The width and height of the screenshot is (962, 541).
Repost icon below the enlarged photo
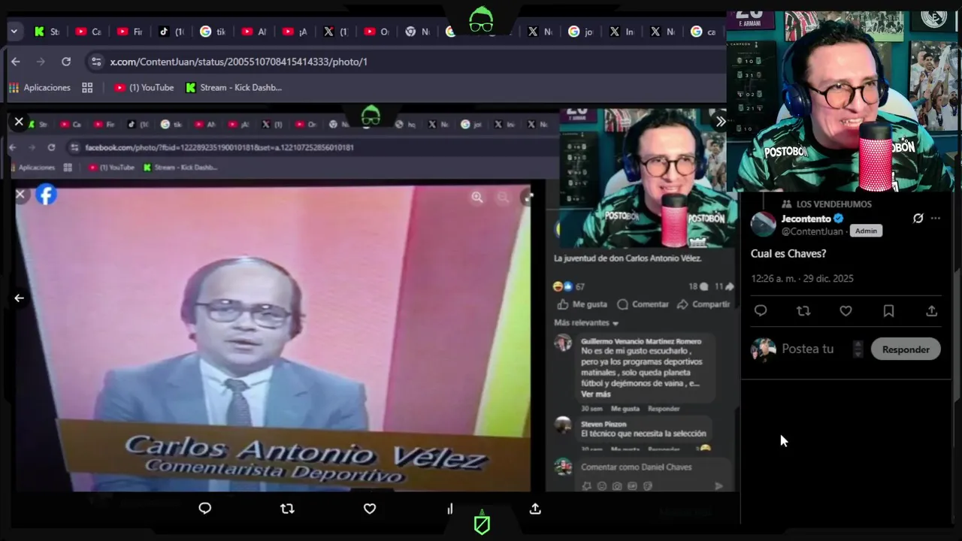(x=287, y=509)
